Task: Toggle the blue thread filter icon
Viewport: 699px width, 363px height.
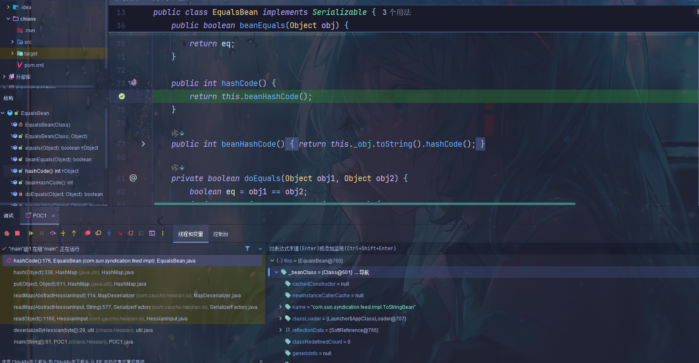Action: (x=247, y=248)
